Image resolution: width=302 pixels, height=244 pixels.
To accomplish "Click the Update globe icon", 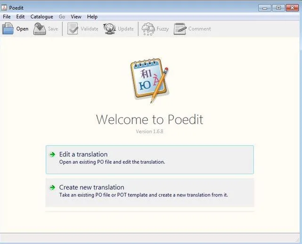I will point(109,29).
